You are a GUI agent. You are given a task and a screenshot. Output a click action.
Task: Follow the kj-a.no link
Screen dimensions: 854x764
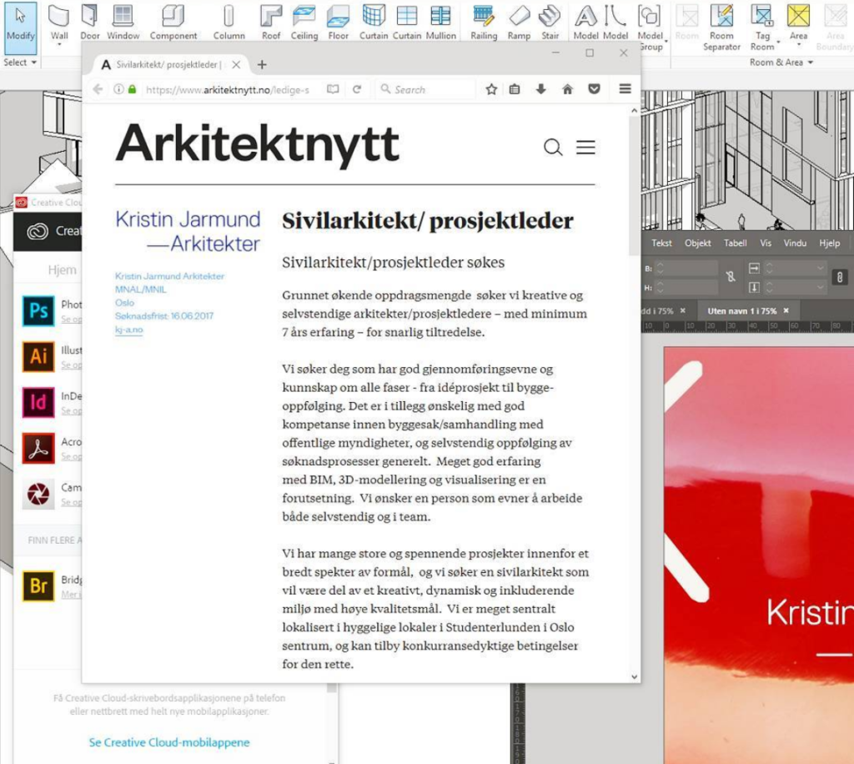128,329
